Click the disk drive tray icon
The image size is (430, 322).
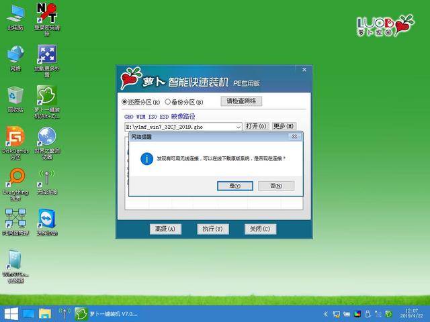[x=347, y=314]
